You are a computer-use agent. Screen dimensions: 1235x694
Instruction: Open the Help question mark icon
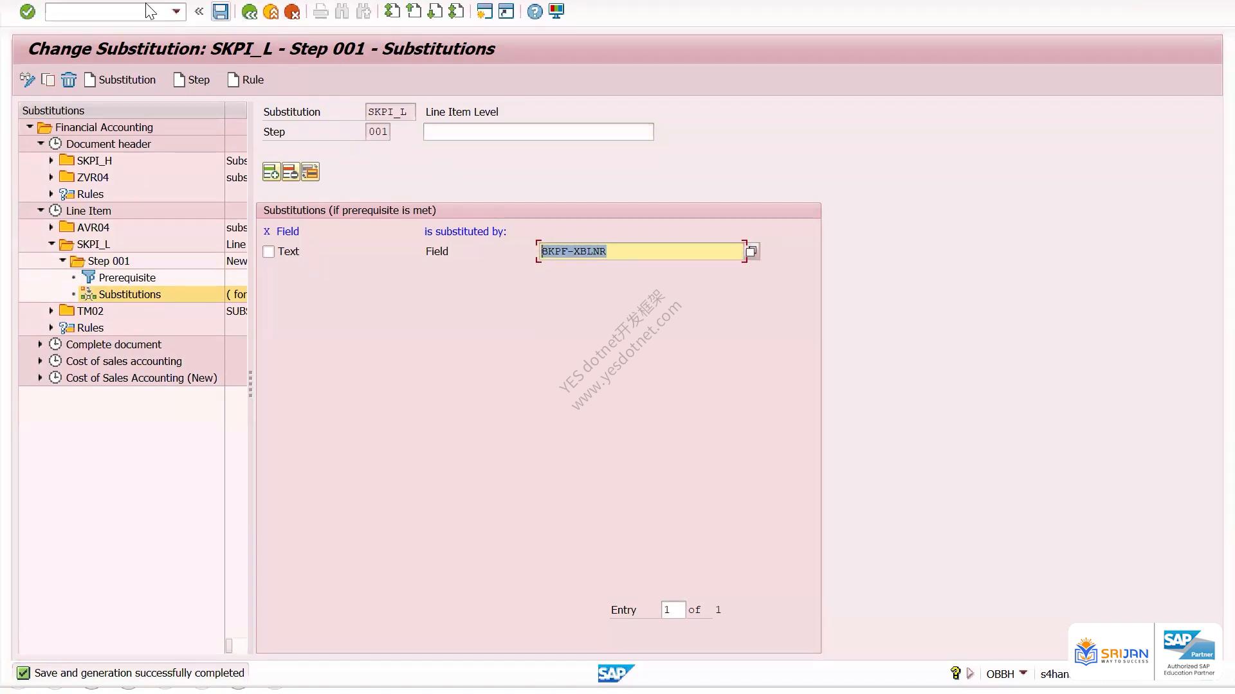tap(535, 12)
